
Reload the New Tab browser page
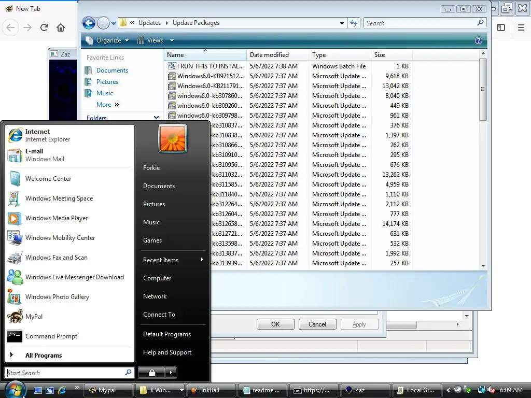(x=44, y=27)
